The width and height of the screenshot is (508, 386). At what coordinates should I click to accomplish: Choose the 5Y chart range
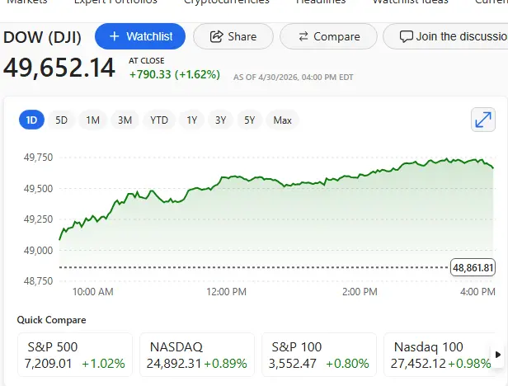[x=249, y=120]
